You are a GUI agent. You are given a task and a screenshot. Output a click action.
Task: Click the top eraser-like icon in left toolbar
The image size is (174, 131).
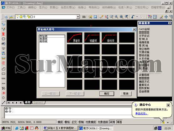click(x=3, y=24)
